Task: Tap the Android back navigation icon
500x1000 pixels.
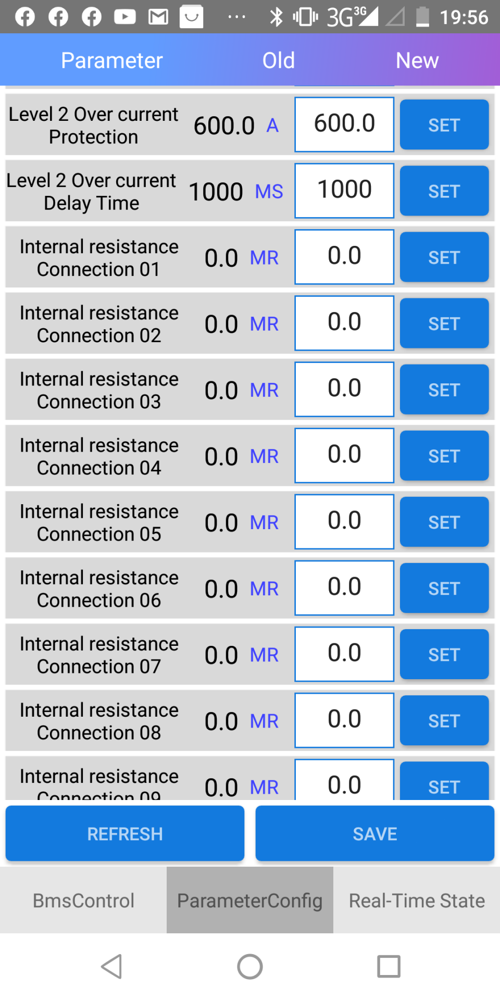Action: point(112,967)
